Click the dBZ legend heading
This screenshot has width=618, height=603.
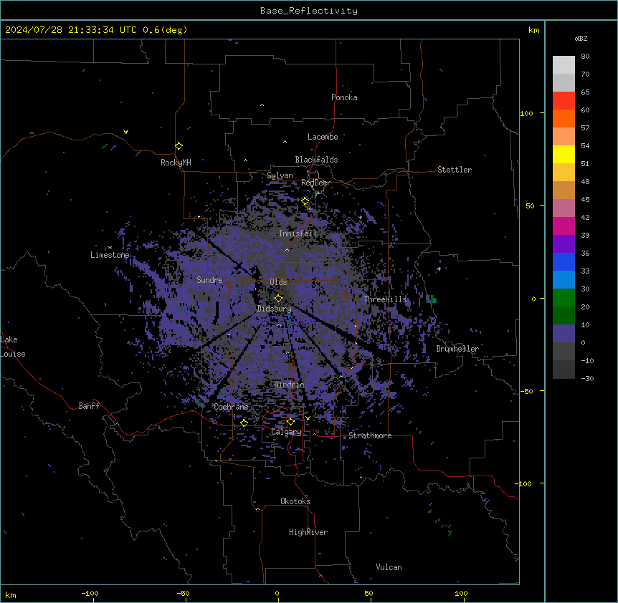[581, 38]
